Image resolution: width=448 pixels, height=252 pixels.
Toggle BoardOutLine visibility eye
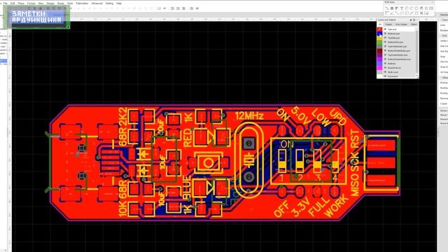click(x=385, y=68)
